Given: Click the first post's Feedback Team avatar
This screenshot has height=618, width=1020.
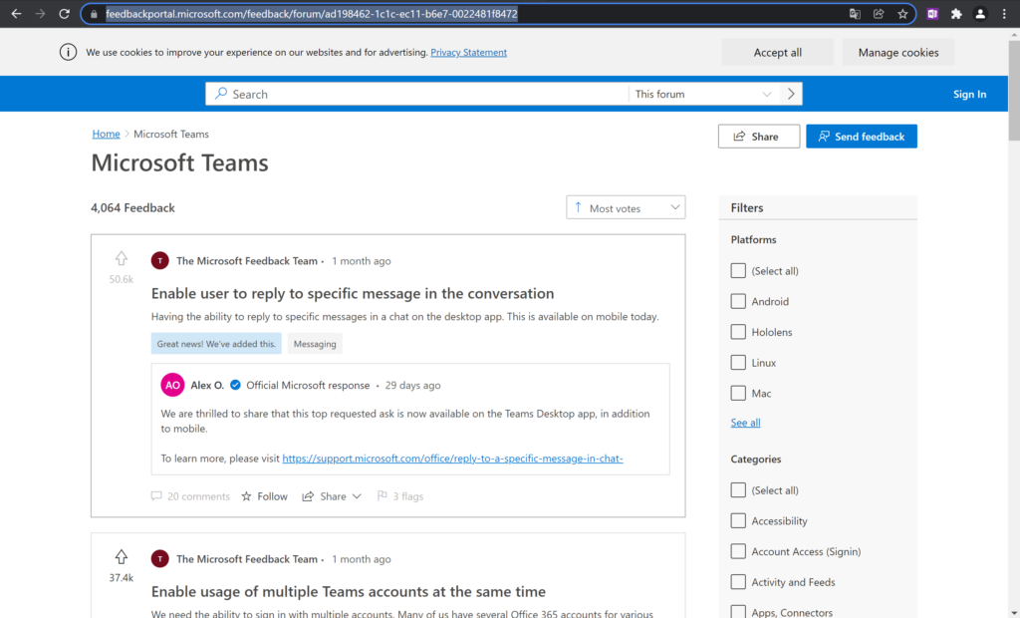Looking at the screenshot, I should point(160,260).
